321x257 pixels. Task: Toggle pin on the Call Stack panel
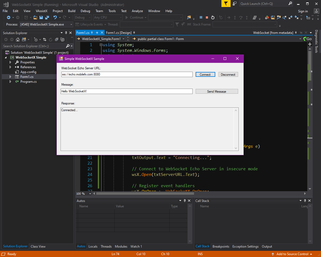click(305, 201)
